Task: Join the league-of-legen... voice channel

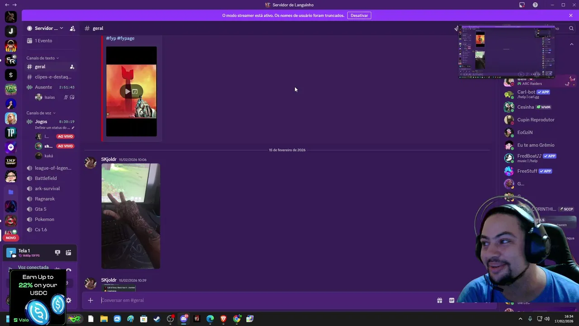Action: coord(50,168)
